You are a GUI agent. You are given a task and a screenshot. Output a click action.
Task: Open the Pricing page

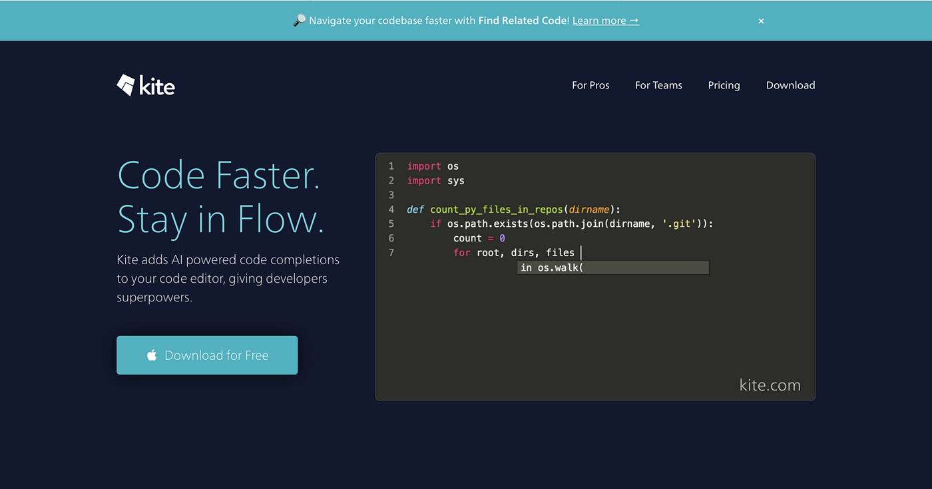tap(724, 84)
